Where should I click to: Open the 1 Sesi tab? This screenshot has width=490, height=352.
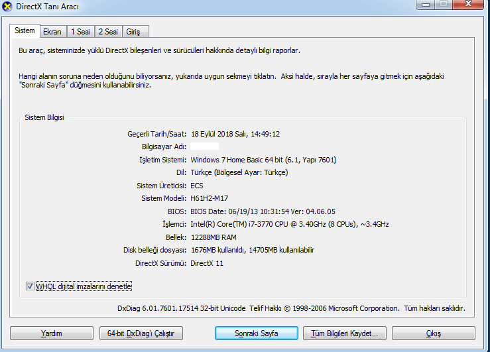(x=80, y=32)
